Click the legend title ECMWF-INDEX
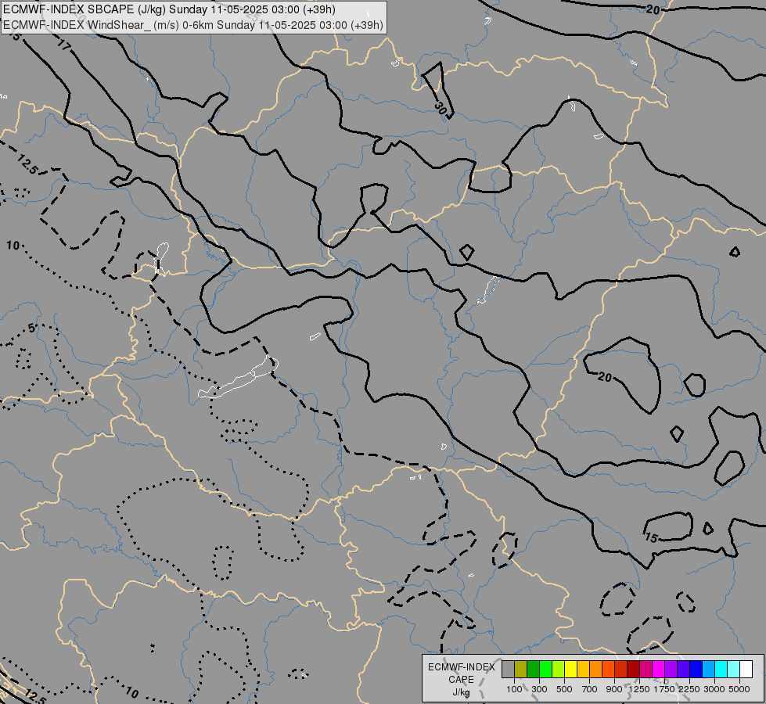Viewport: 766px width, 704px height. coord(462,667)
